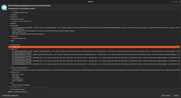Select the '[...]' truncated stacktrace line

13,66
